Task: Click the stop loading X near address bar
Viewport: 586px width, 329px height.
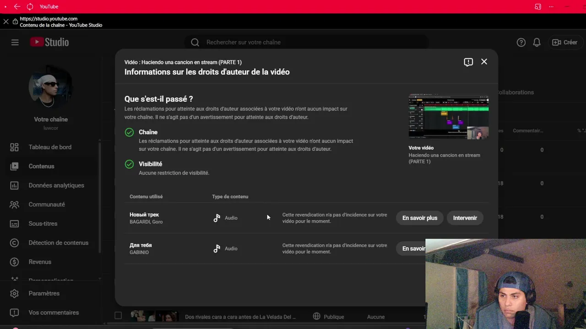Action: (6, 21)
